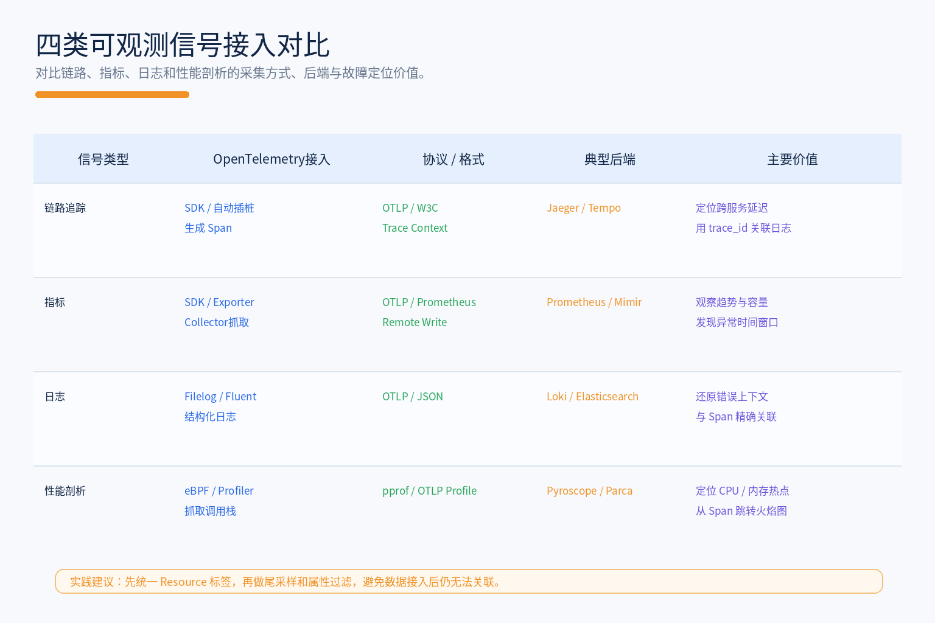Click the Prometheus / Mimir backend cell
This screenshot has height=623, width=935.
tap(594, 302)
